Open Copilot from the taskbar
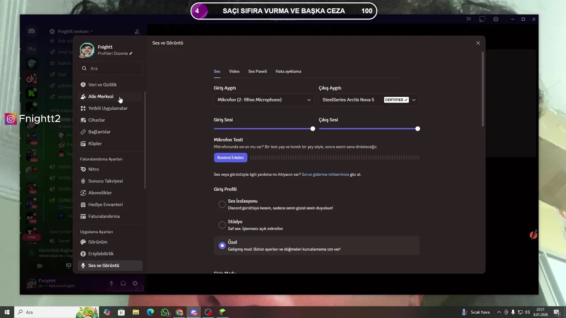This screenshot has height=318, width=566. pos(107,312)
